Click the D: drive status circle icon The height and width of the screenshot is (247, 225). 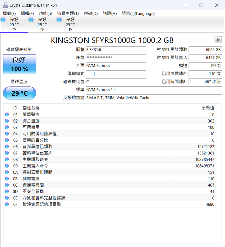(31, 19)
